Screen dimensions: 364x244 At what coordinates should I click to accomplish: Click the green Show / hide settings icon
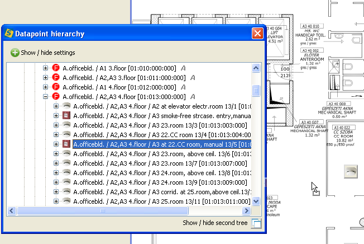coord(15,53)
